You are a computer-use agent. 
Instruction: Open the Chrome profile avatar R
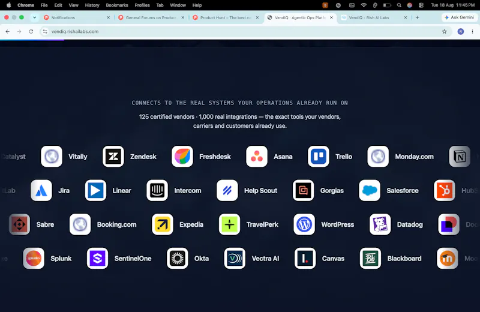(460, 32)
